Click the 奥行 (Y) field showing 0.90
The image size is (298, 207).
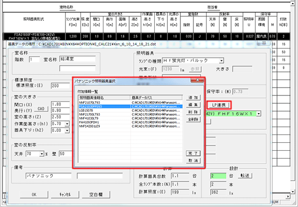click(x=61, y=111)
